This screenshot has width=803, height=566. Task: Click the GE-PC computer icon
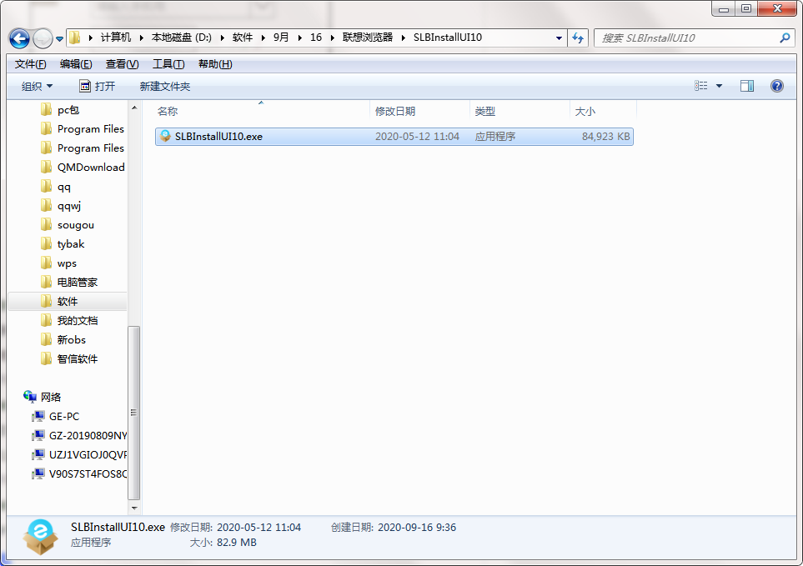[x=38, y=417]
